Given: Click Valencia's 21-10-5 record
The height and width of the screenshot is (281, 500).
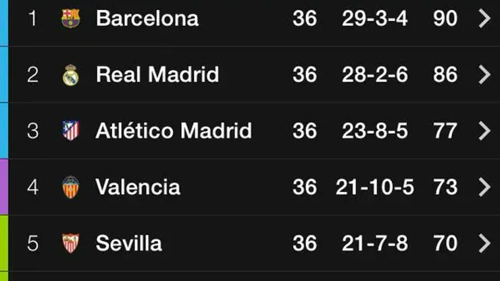Looking at the screenshot, I should pyautogui.click(x=374, y=186).
